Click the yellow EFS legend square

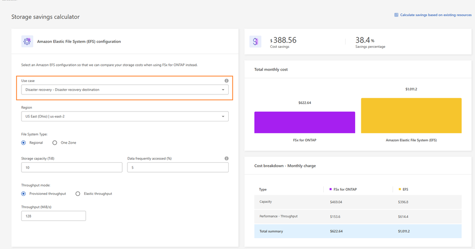coord(400,189)
